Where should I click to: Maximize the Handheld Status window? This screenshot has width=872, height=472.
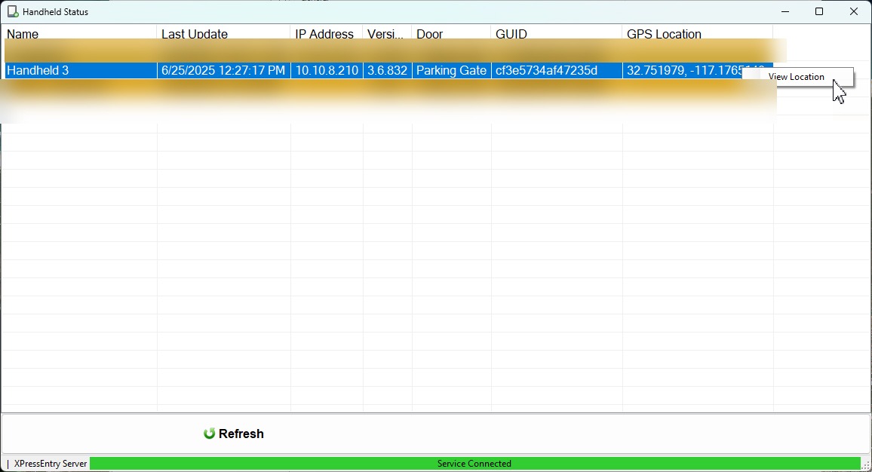(819, 12)
